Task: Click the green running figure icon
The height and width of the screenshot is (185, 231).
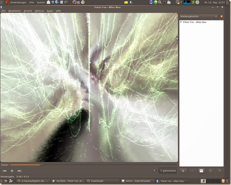Action: click(193, 2)
